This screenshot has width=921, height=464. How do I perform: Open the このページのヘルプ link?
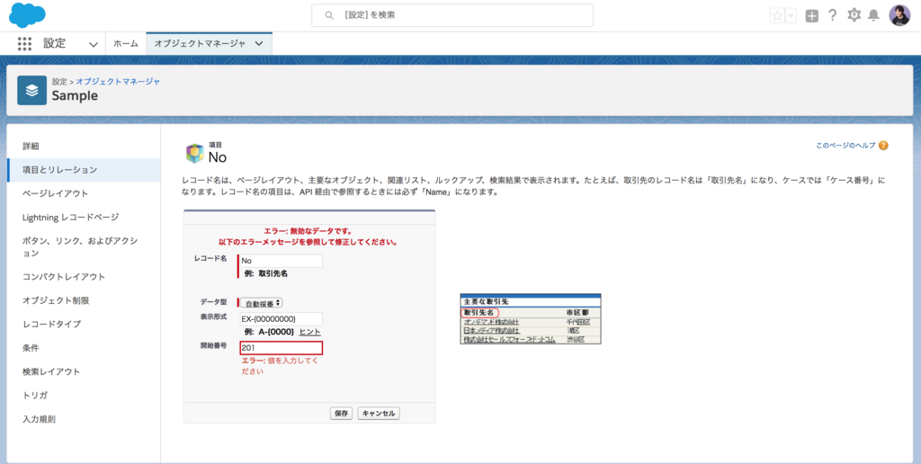coord(845,146)
